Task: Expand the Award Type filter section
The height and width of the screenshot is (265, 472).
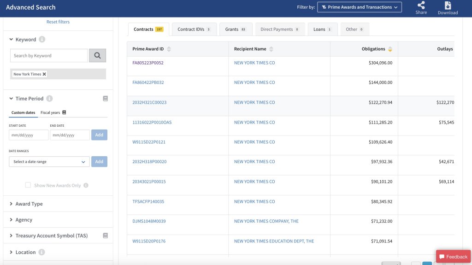Action: tap(29, 204)
